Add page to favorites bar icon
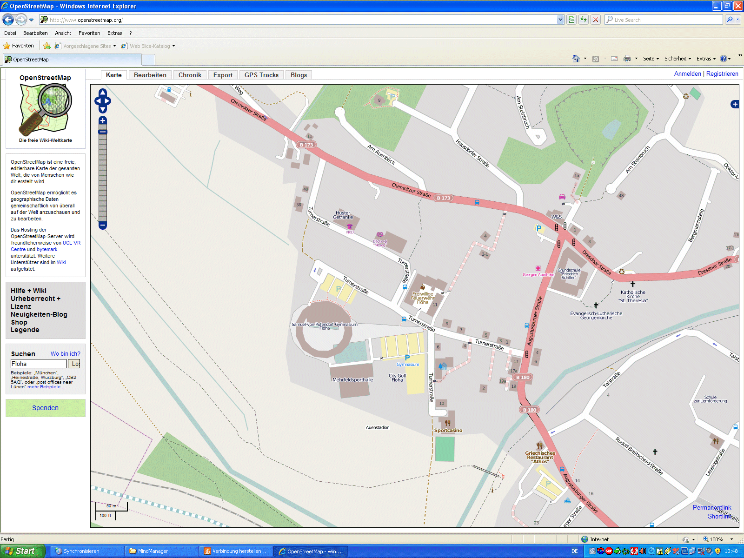The image size is (744, 558). (47, 46)
